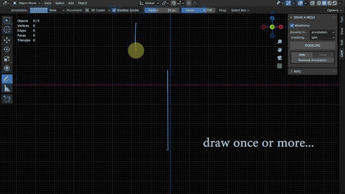
Task: Open the editor type menu icon
Action: (x=6, y=3)
